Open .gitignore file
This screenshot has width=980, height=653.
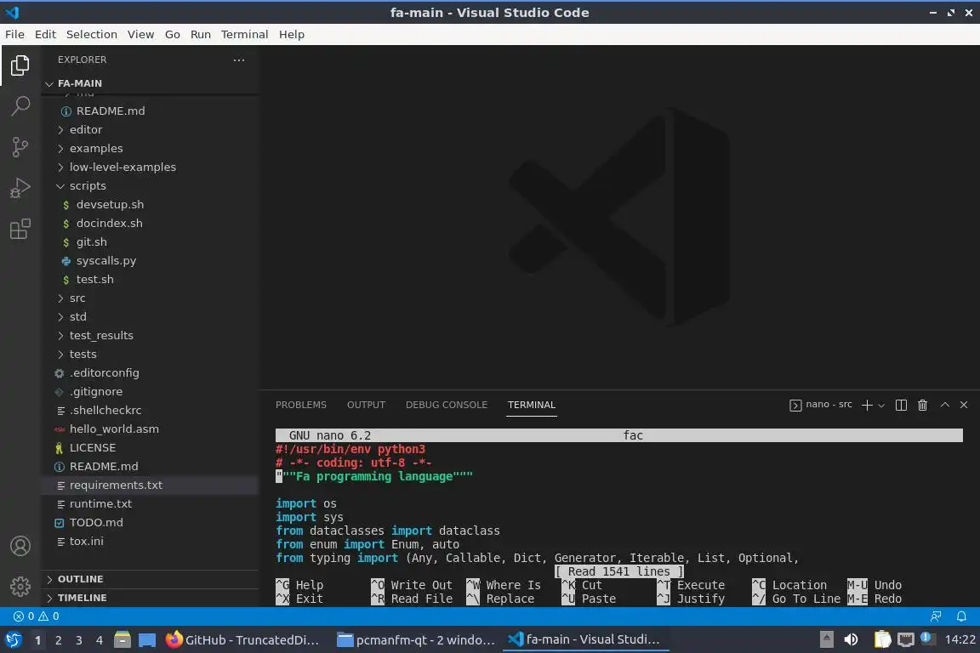[150, 392]
